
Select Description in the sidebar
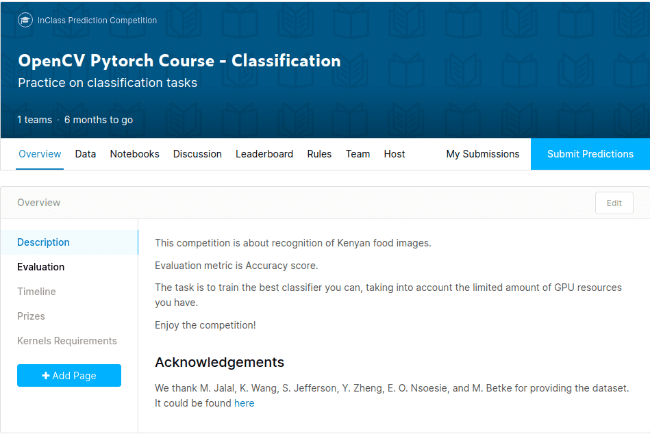pyautogui.click(x=69, y=242)
